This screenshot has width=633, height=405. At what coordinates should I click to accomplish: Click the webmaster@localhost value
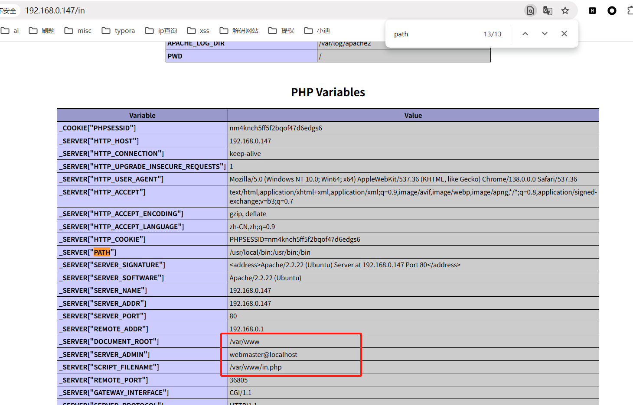pyautogui.click(x=263, y=354)
